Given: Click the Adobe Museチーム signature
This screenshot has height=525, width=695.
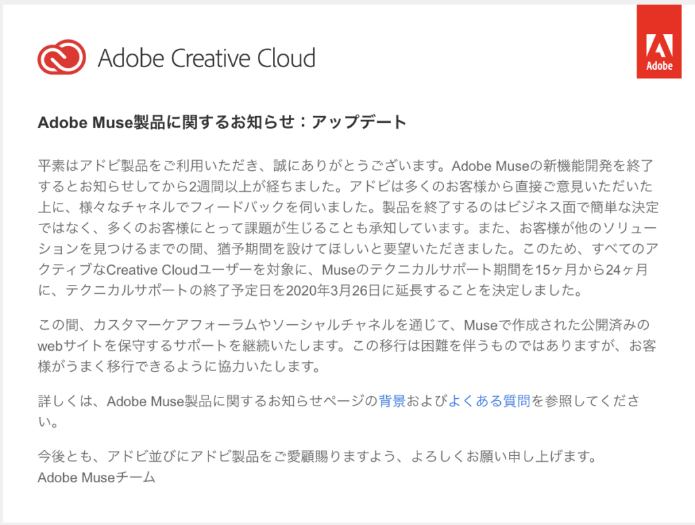Looking at the screenshot, I should click(x=96, y=478).
